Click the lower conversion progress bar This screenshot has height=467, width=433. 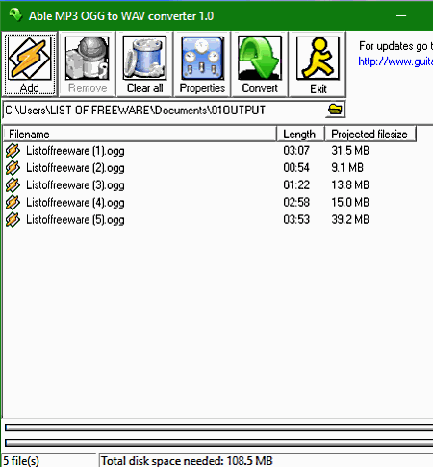click(218, 443)
